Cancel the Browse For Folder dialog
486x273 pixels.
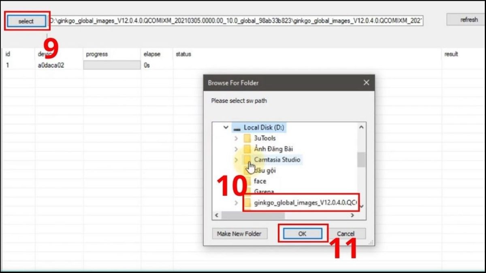pyautogui.click(x=345, y=234)
